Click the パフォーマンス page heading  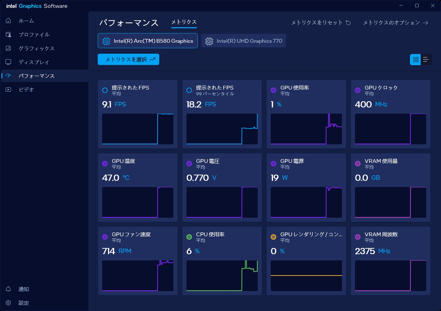129,23
